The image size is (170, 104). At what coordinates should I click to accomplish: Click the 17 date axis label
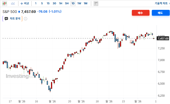[10, 101]
